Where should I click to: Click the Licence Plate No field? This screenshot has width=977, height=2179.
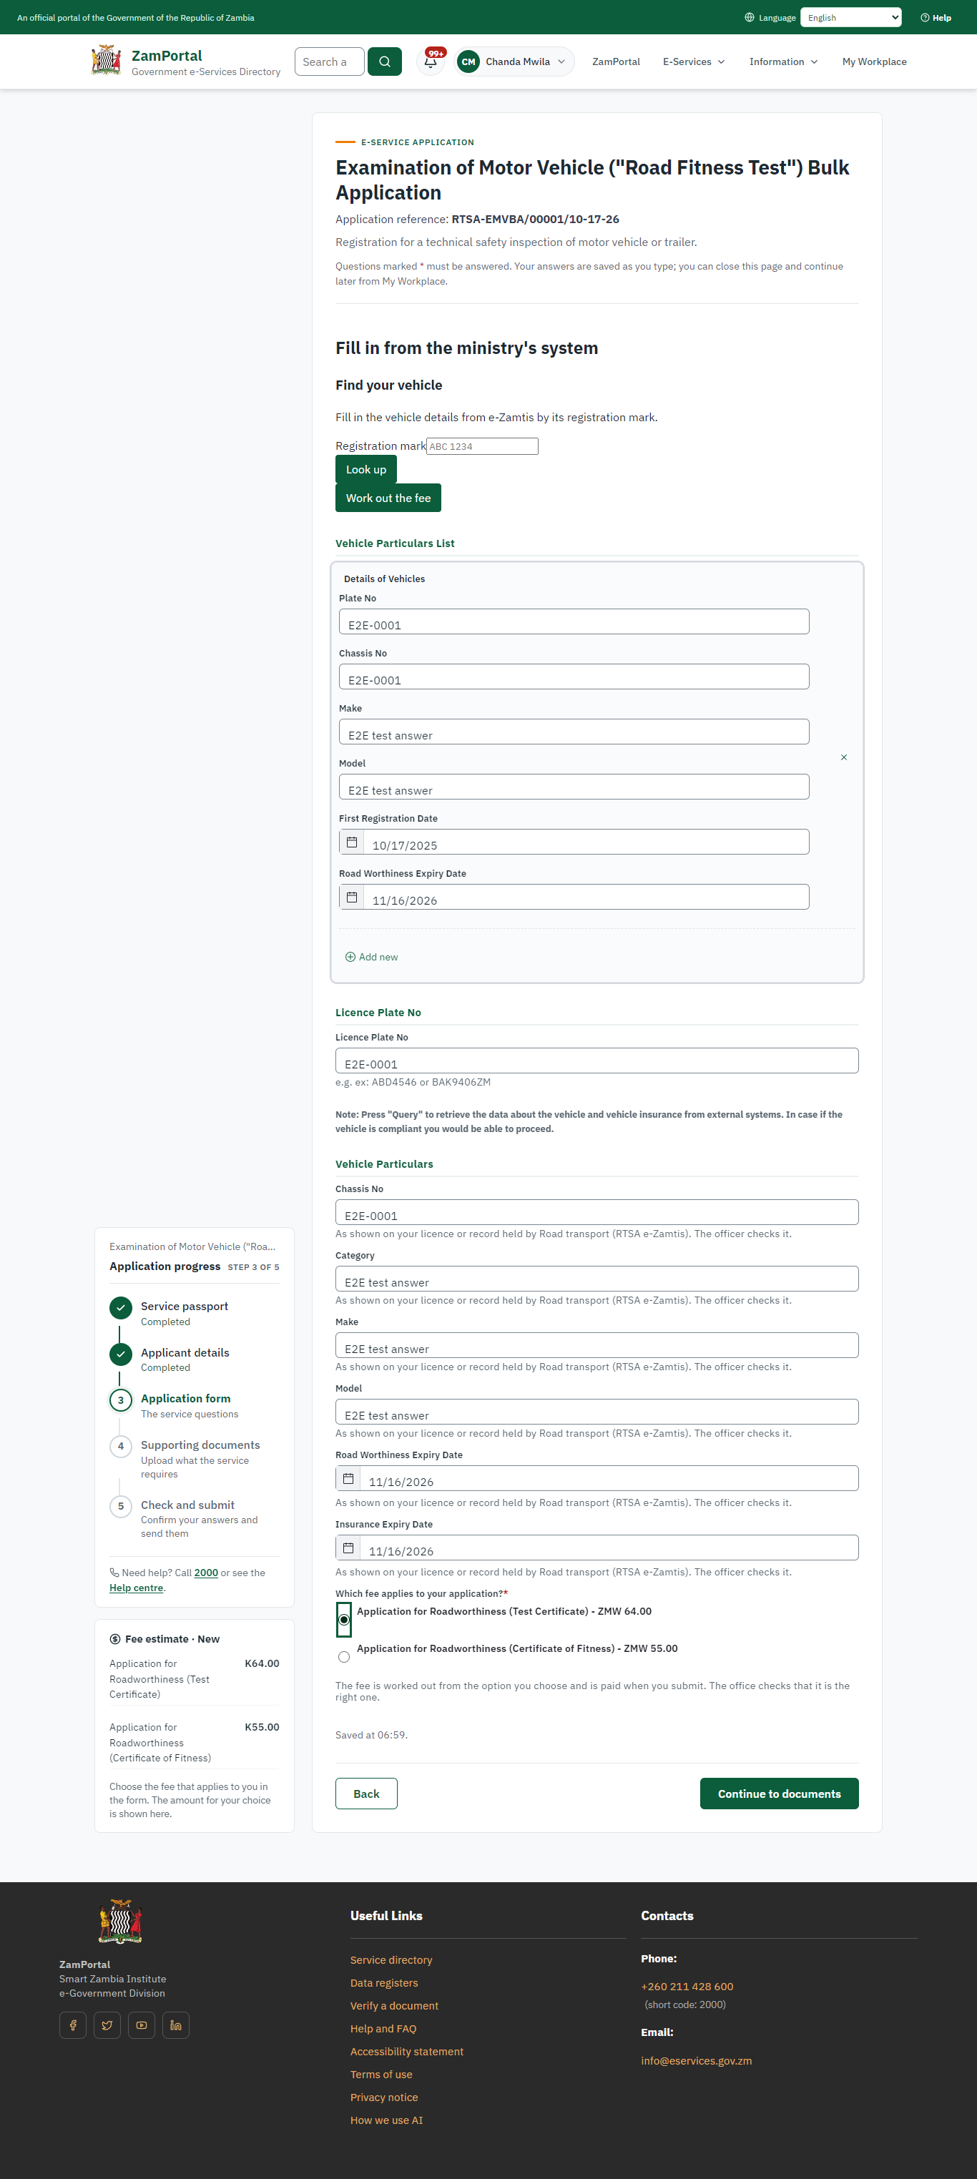[x=597, y=1061]
